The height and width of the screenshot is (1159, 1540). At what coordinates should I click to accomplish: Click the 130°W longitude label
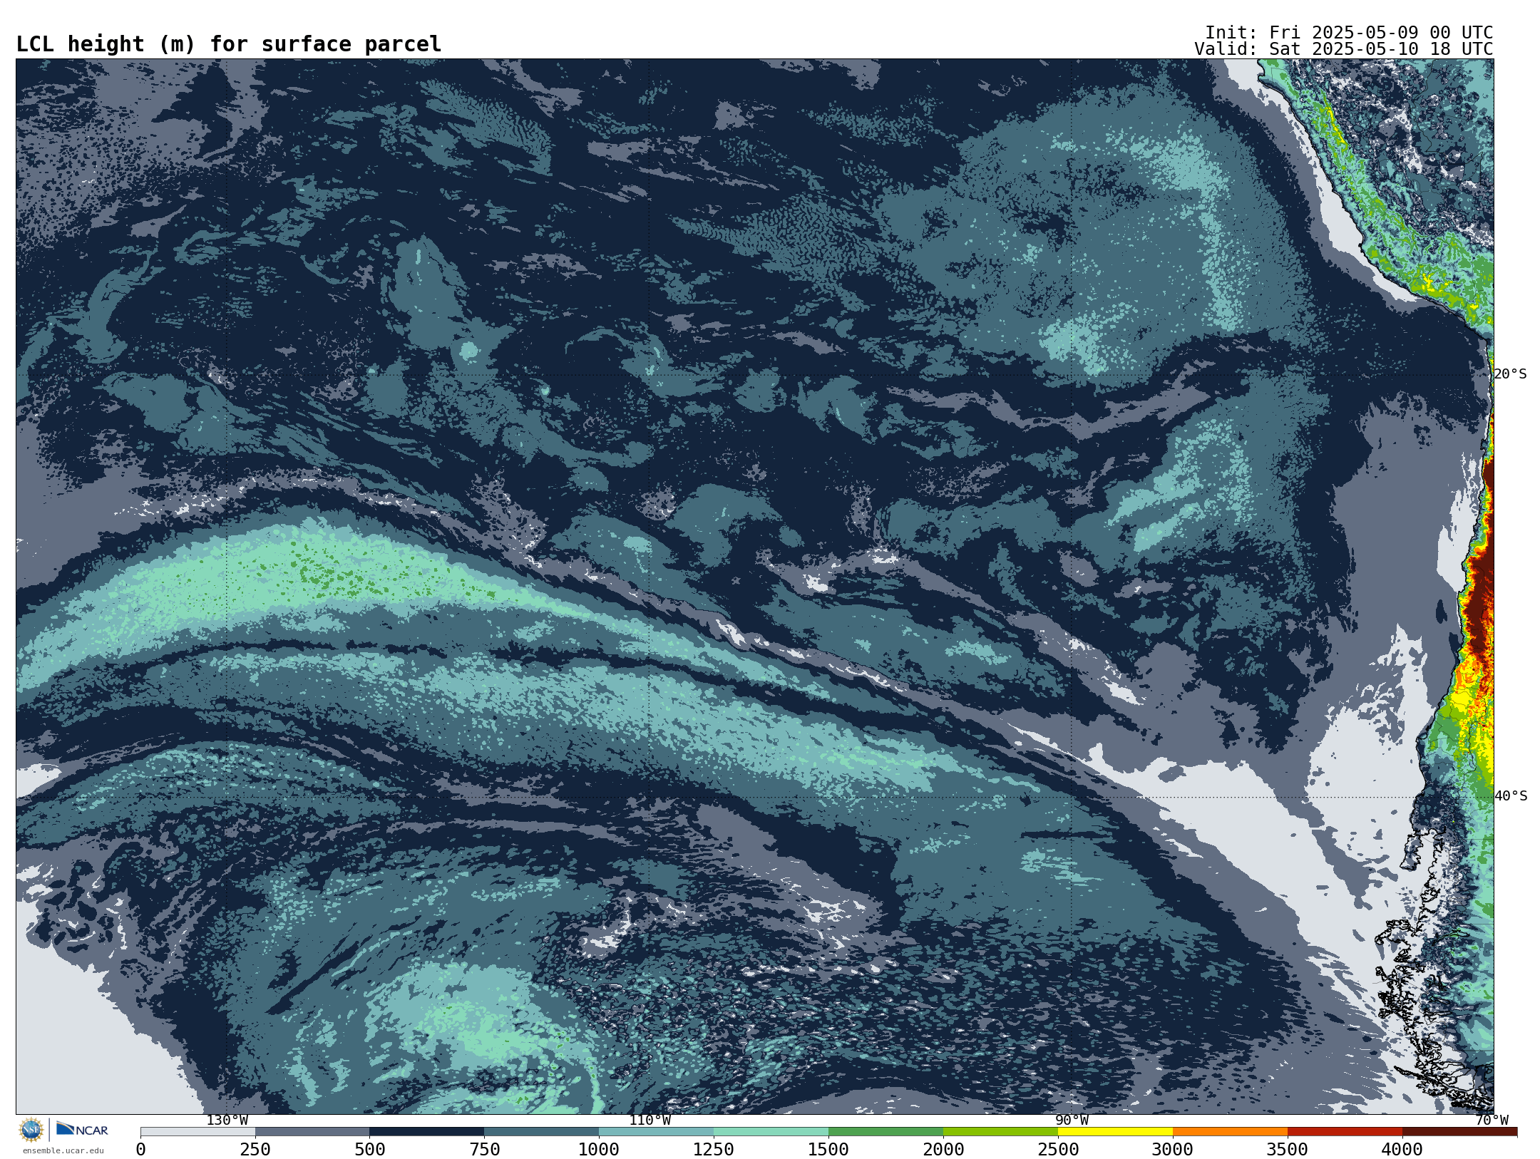(x=227, y=1121)
